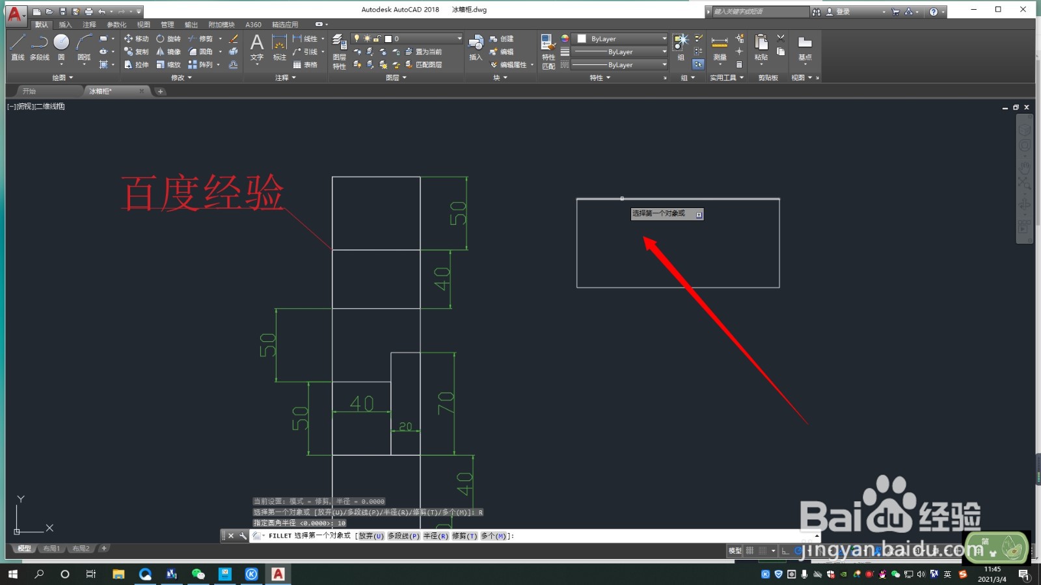The height and width of the screenshot is (585, 1041).
Task: Open Layer Properties (图层特性) manager
Action: pos(339,52)
